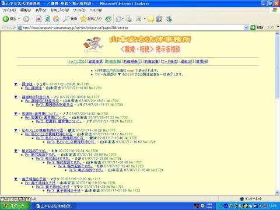Click the vertical scrollbar down arrow

click(277, 192)
